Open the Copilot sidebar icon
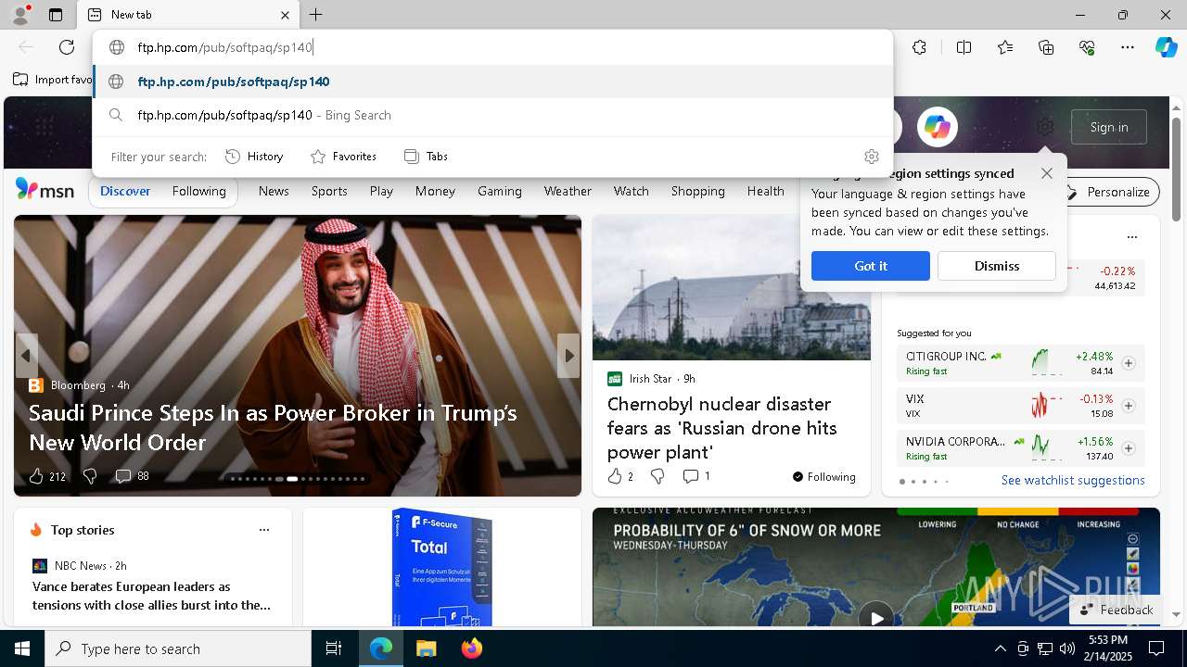Image resolution: width=1187 pixels, height=667 pixels. [1166, 47]
